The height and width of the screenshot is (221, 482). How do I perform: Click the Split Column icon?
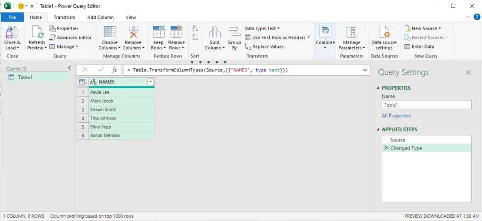point(215,32)
